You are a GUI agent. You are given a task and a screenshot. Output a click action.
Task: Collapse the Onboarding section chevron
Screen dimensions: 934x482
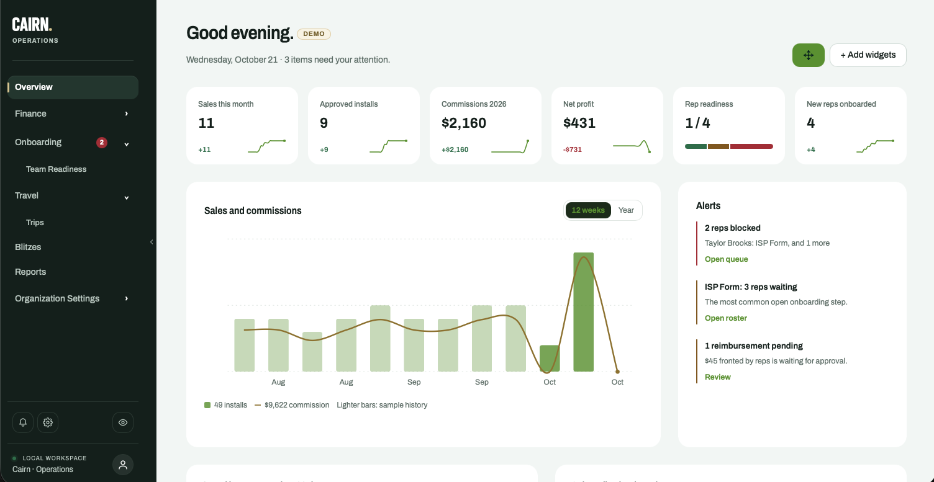pyautogui.click(x=127, y=145)
